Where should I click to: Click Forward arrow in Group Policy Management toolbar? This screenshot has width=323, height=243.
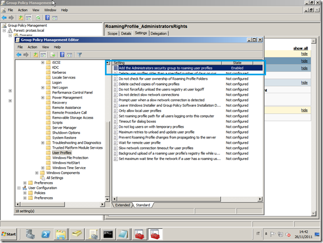(11, 18)
